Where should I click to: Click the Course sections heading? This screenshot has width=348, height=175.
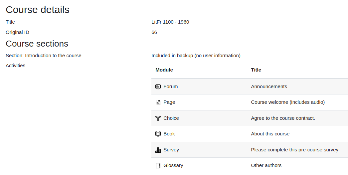37,44
